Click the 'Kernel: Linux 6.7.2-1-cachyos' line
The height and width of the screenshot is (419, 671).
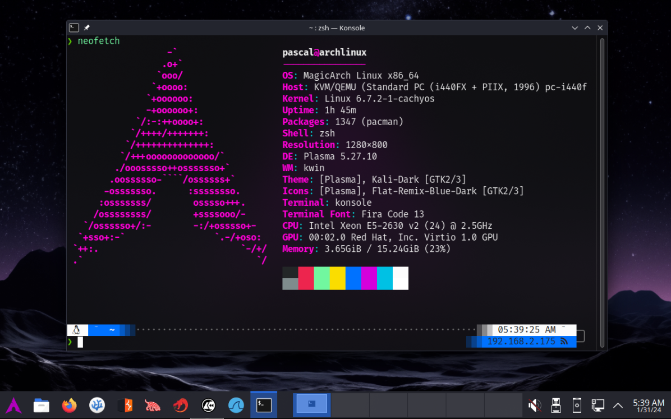point(358,99)
